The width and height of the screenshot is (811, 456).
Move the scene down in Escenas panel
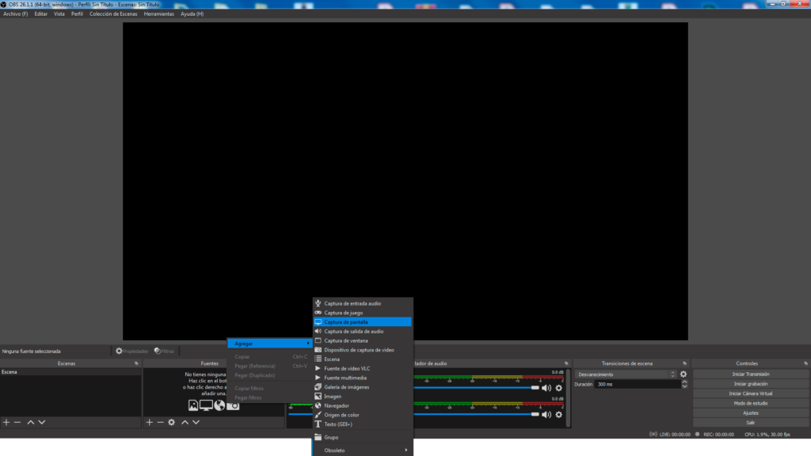[42, 423]
